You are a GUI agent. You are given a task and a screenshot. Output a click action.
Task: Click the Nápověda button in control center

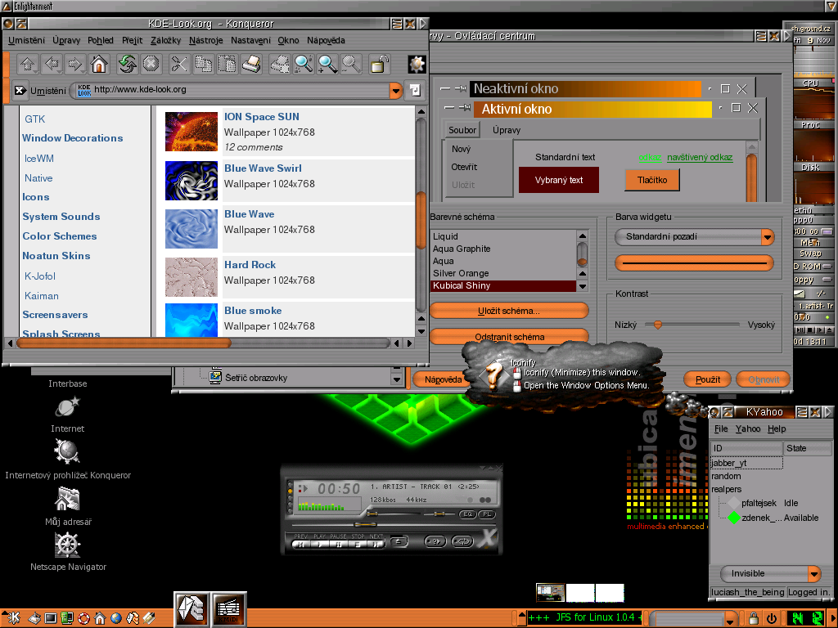point(441,379)
